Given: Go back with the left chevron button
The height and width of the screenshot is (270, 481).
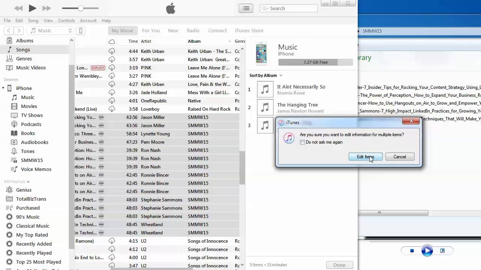Looking at the screenshot, I should [x=9, y=31].
